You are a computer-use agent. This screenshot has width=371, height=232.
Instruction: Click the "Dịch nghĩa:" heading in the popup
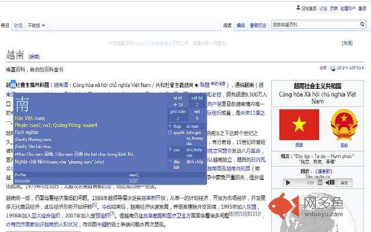pos(27,132)
